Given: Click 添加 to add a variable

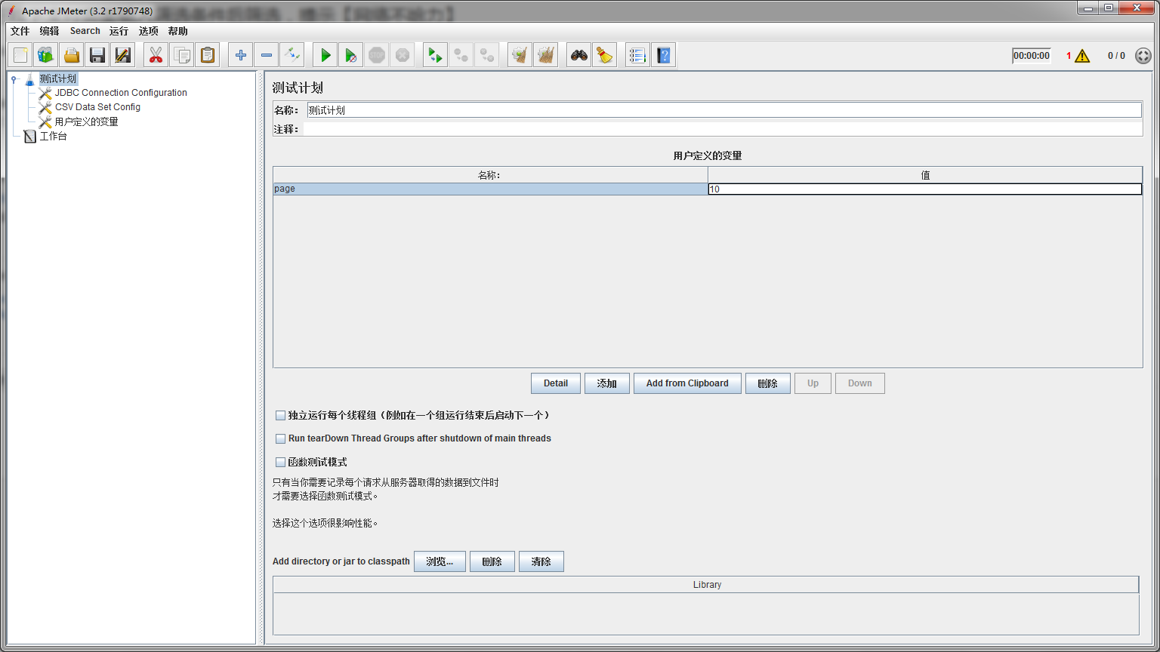Looking at the screenshot, I should 607,383.
